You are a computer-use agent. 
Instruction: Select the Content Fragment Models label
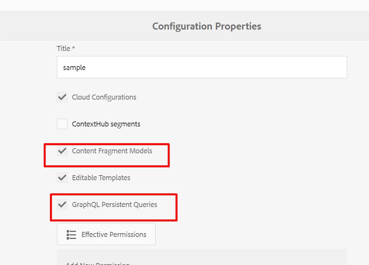pyautogui.click(x=112, y=151)
